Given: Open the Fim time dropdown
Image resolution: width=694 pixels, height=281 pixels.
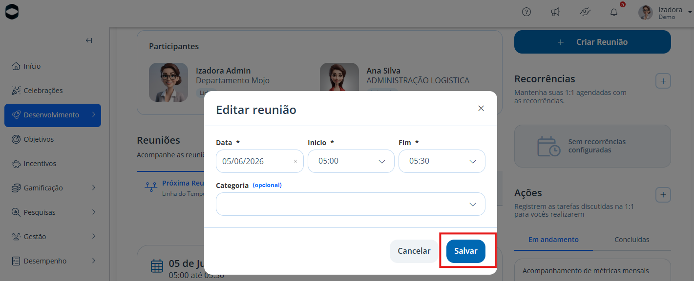Looking at the screenshot, I should [442, 161].
